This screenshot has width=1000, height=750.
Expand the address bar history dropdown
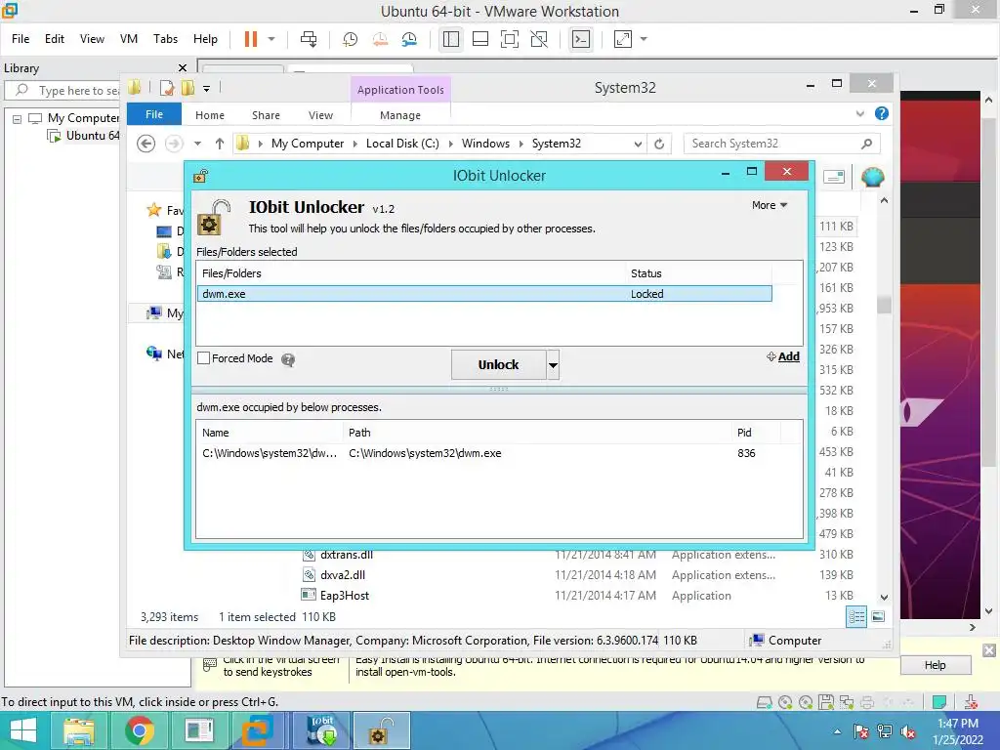tap(638, 145)
